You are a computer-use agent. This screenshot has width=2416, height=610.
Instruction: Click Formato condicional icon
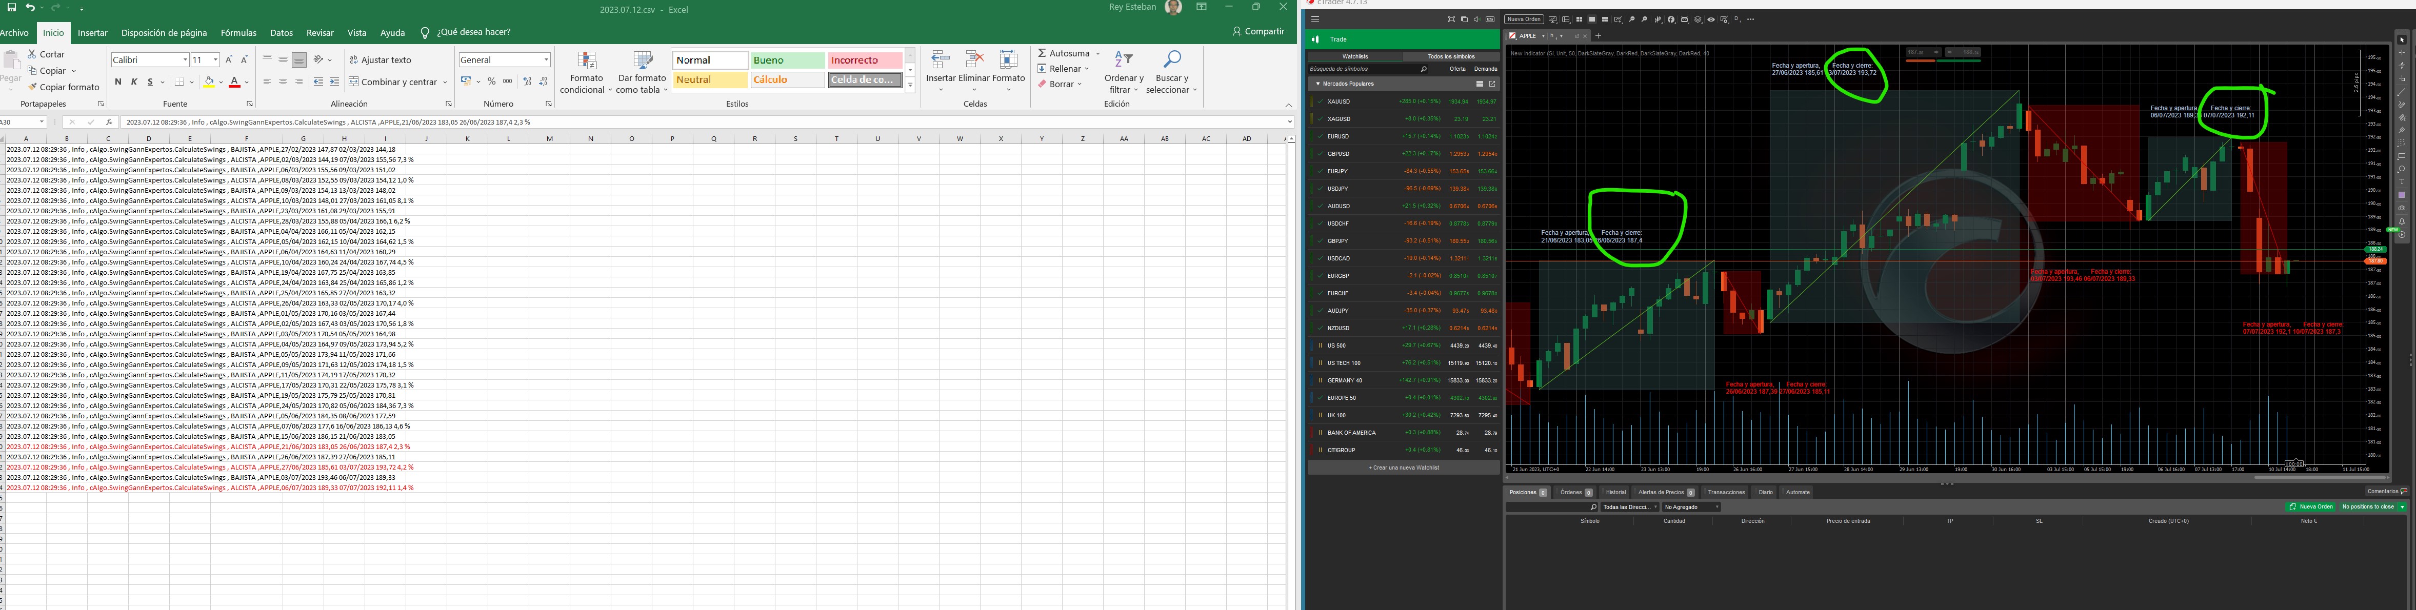[x=587, y=62]
